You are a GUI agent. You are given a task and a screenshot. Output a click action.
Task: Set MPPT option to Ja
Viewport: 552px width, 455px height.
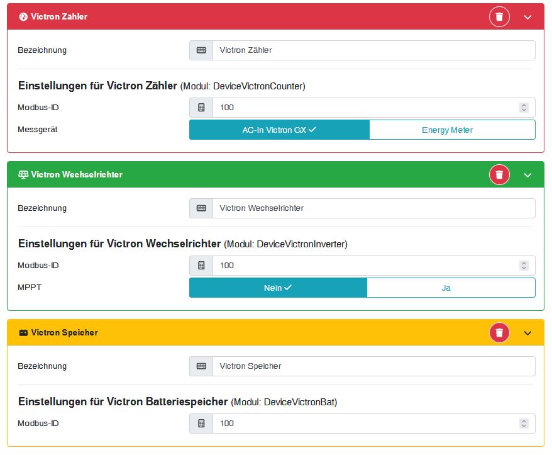coord(451,288)
